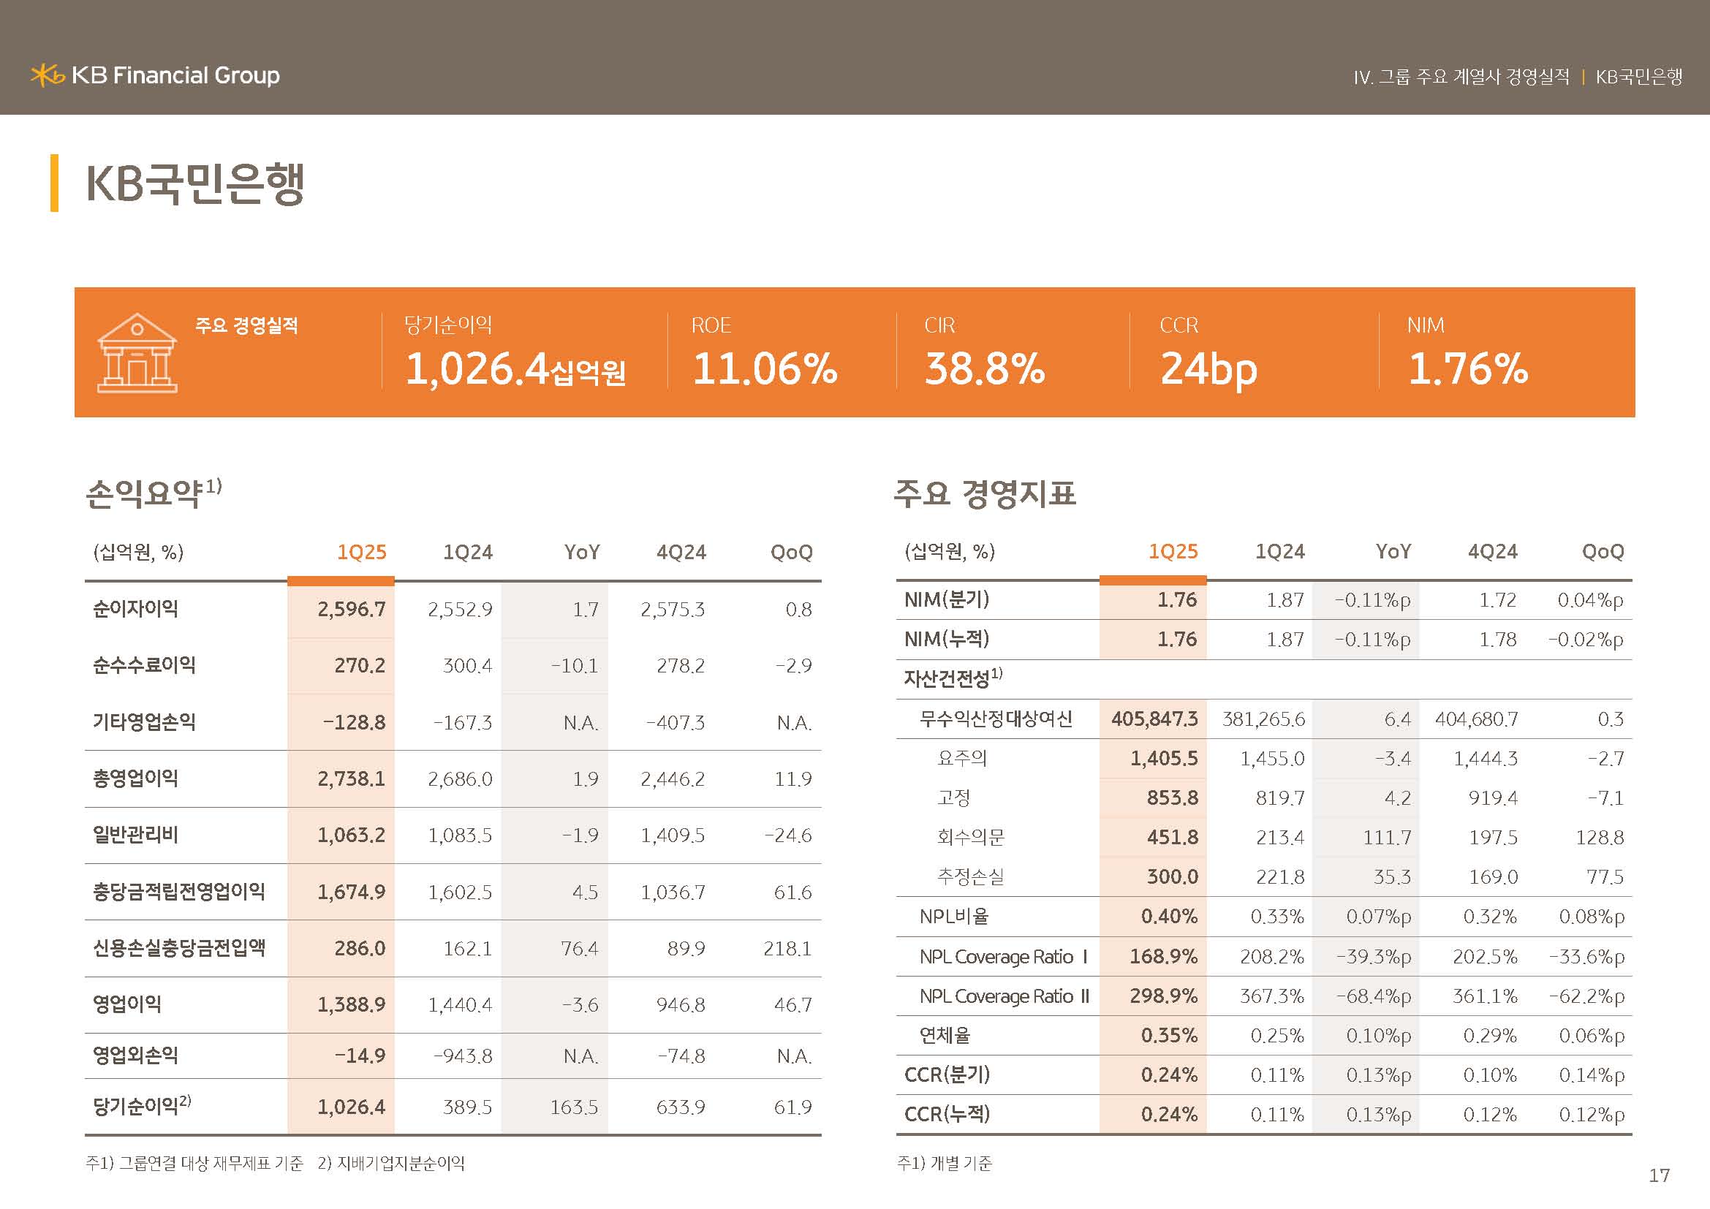This screenshot has width=1710, height=1209.
Task: Click the 주요 경영지표 section heading
Action: point(984,493)
